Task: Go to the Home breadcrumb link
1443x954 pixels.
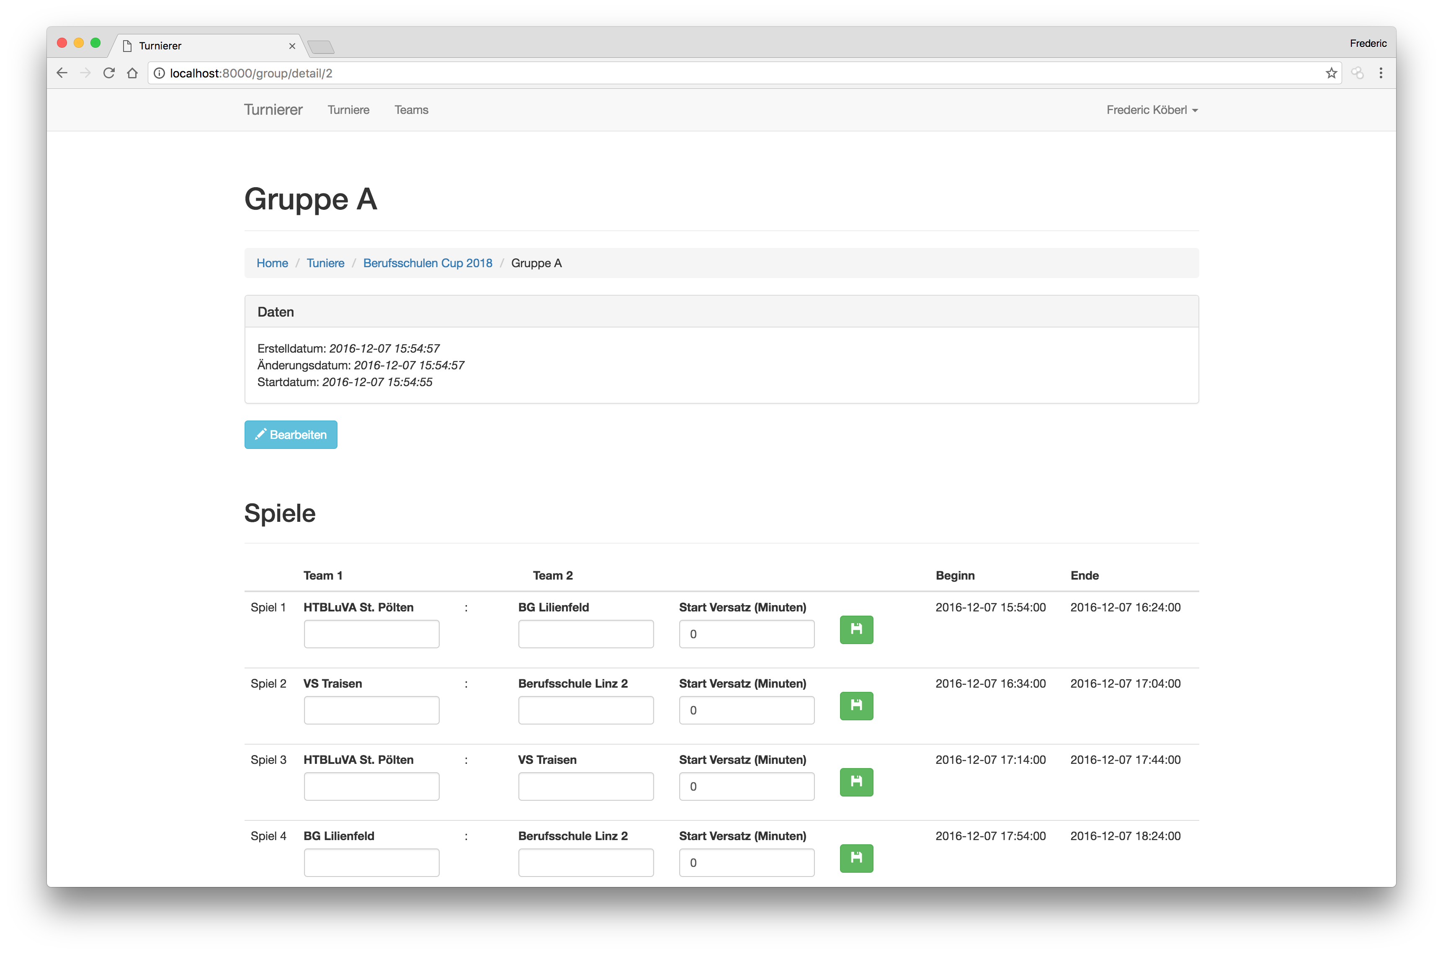Action: (x=272, y=263)
